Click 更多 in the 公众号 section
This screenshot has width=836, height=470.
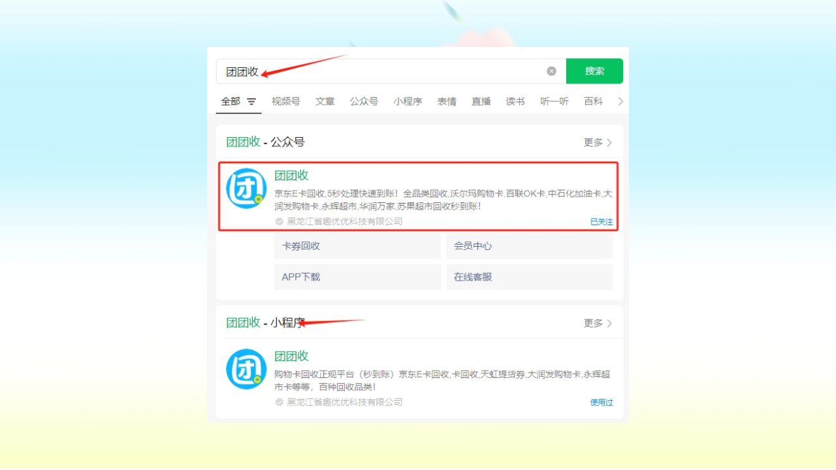598,142
